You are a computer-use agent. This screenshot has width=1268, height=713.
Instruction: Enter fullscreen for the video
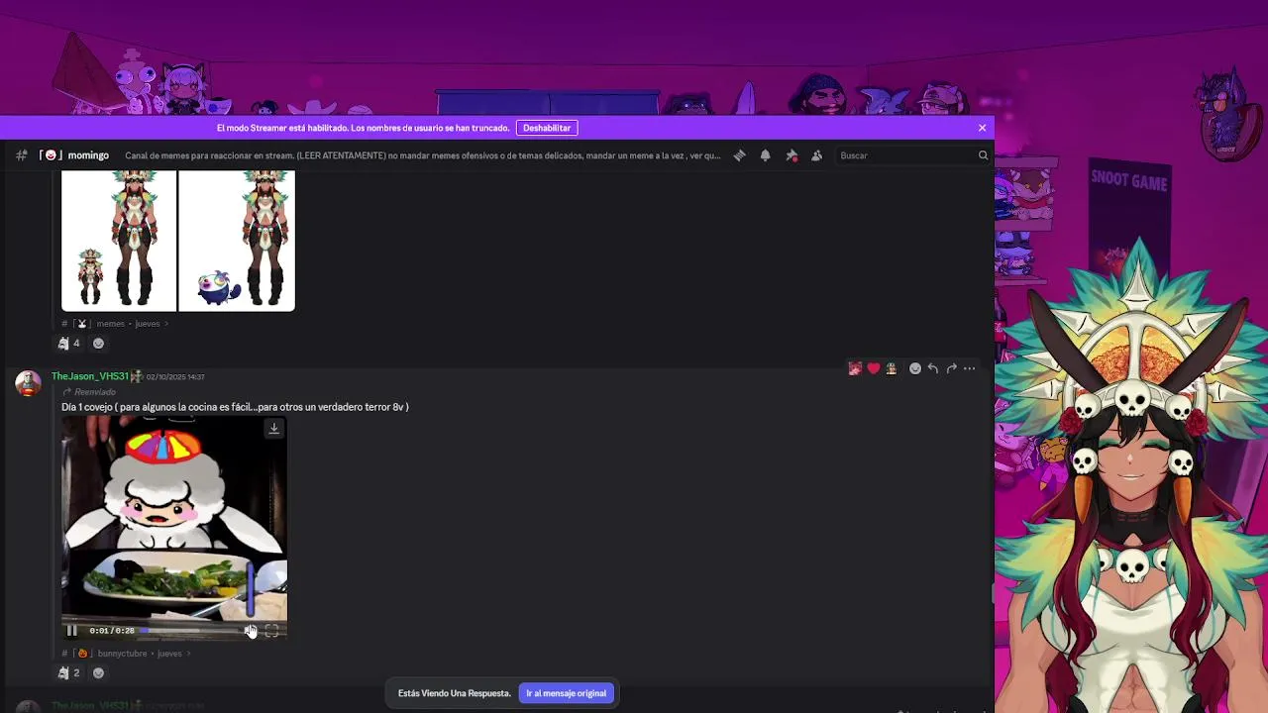point(271,631)
